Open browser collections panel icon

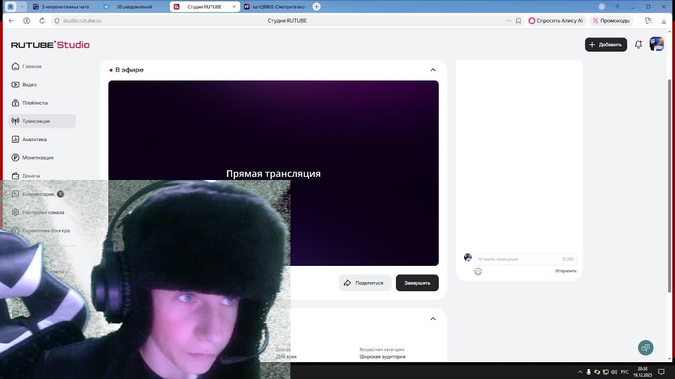coord(649,21)
